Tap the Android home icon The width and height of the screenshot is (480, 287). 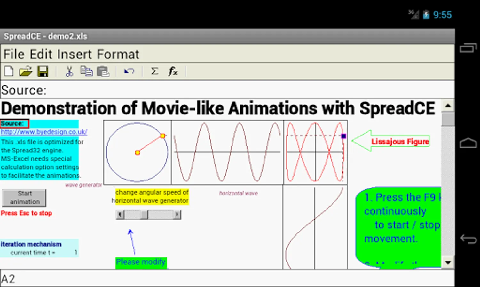tap(468, 143)
